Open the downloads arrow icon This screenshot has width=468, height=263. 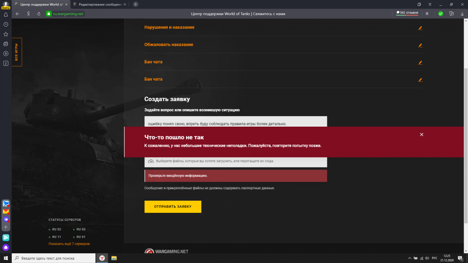(462, 14)
